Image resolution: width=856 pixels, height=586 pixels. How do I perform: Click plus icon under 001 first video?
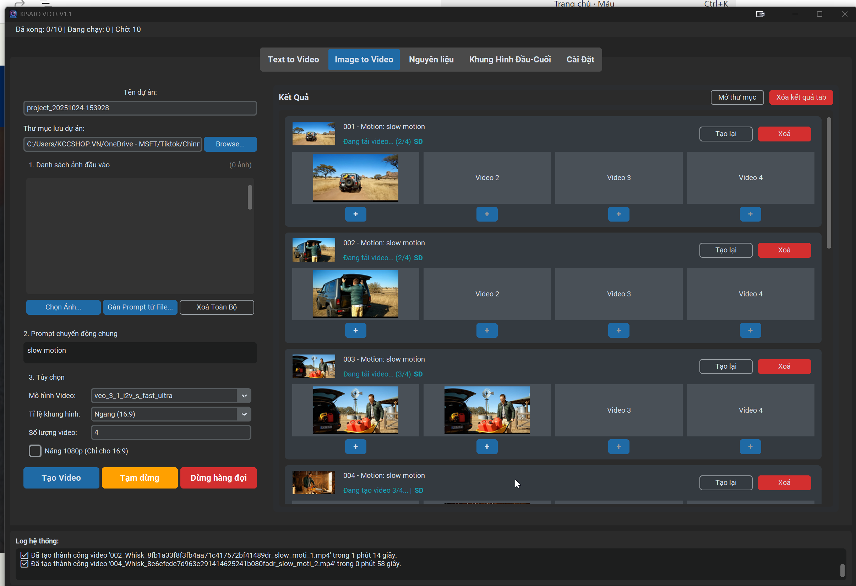point(355,214)
